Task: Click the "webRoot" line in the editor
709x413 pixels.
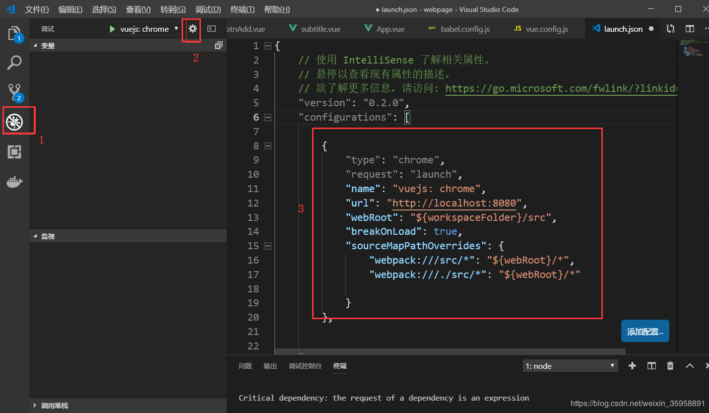Action: click(x=451, y=217)
